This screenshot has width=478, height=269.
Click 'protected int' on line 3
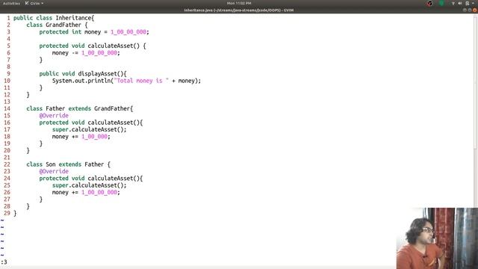coord(60,32)
